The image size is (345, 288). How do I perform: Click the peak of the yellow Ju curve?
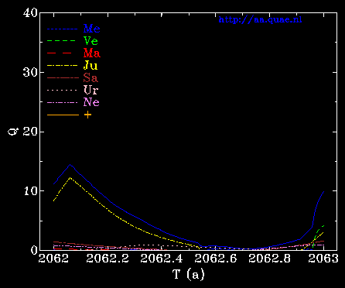[x=70, y=177]
